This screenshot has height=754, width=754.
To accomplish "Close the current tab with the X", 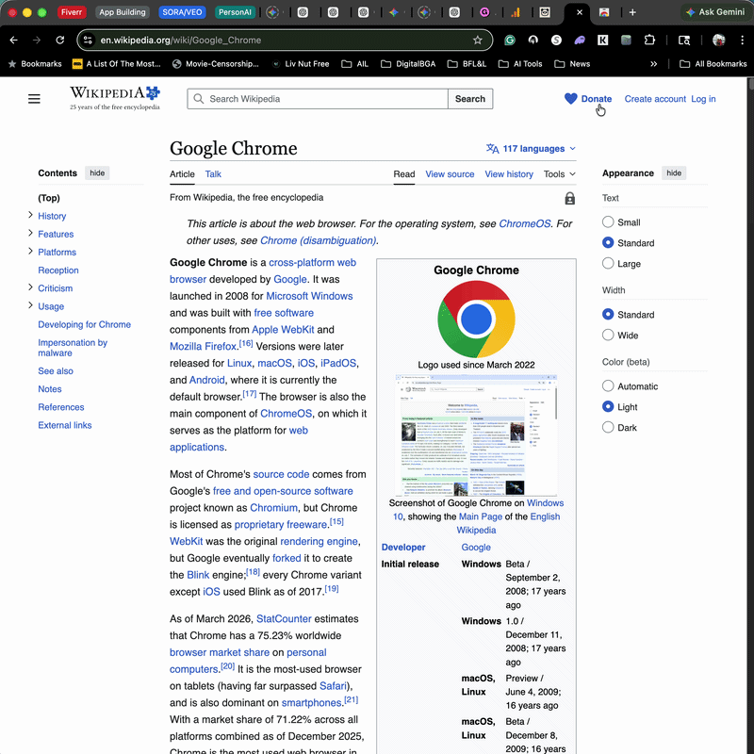I will (580, 12).
